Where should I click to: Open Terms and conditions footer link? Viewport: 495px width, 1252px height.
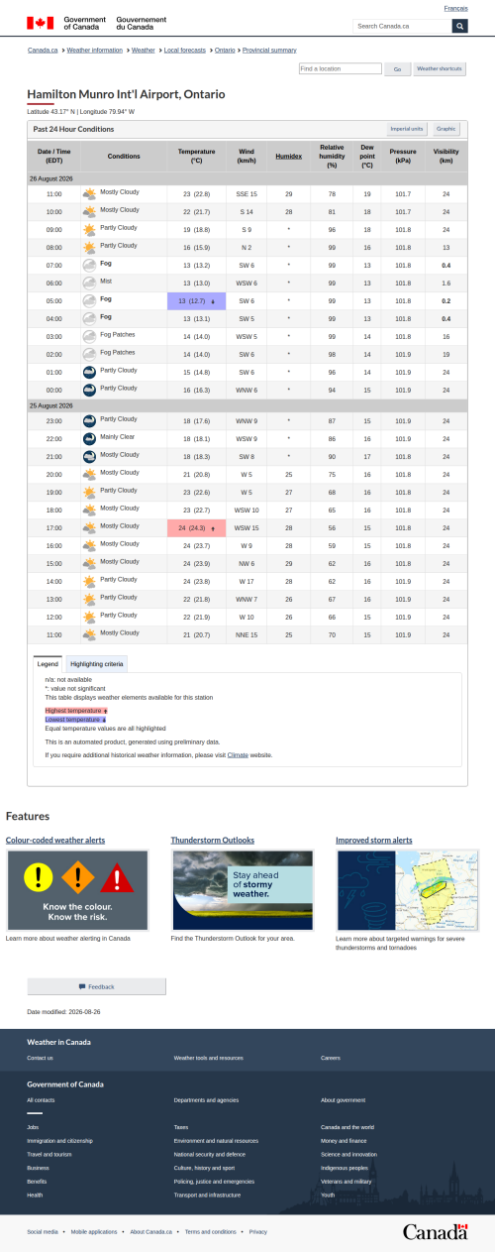click(x=211, y=1231)
